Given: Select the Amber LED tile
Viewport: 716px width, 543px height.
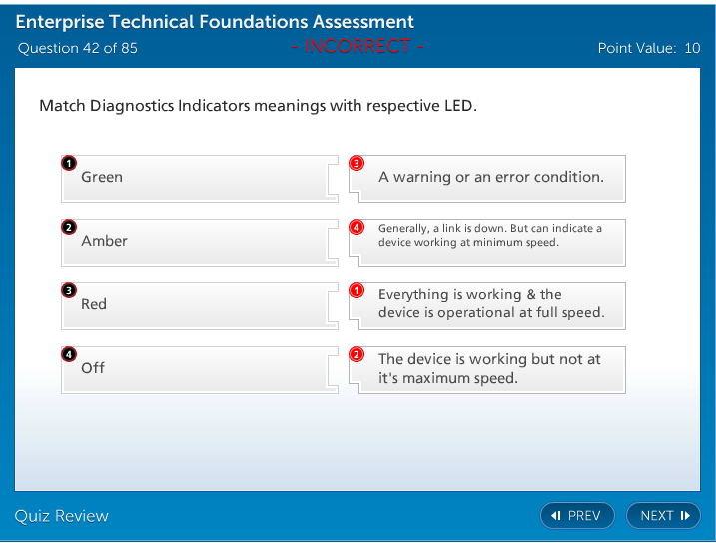Looking at the screenshot, I should (x=195, y=242).
